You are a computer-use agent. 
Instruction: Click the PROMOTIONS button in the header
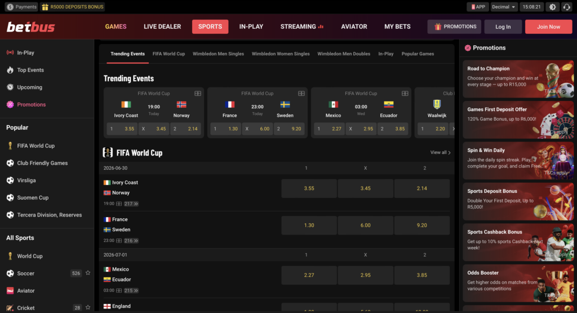455,27
